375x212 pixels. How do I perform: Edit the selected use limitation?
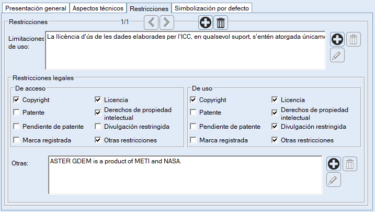tap(337, 55)
